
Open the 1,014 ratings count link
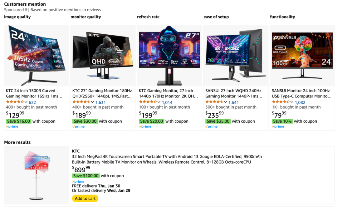167,102
